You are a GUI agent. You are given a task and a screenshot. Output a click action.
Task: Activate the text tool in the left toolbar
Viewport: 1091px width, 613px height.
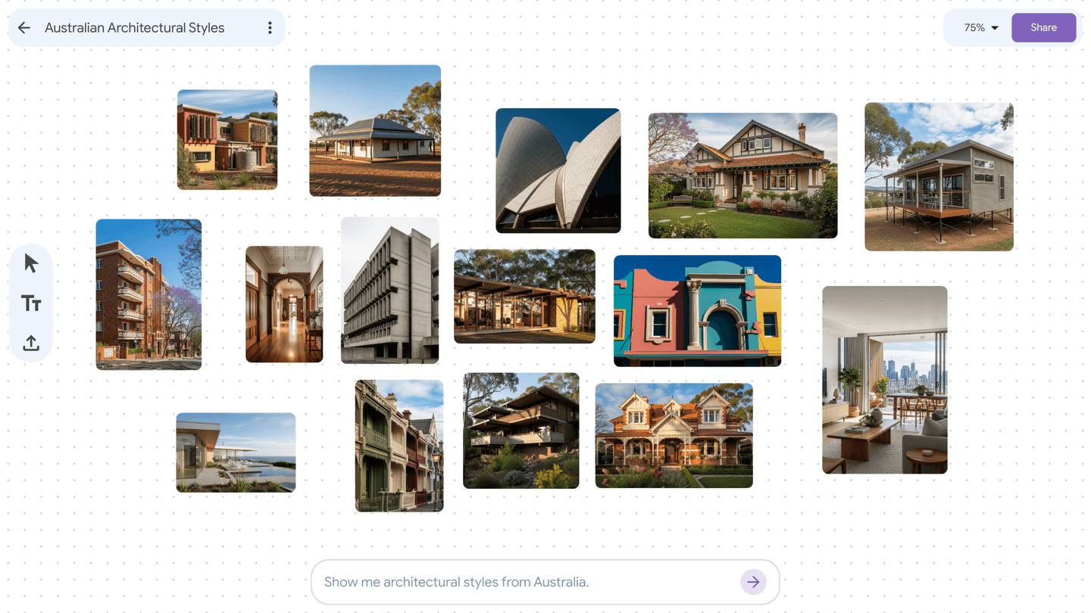pos(31,303)
